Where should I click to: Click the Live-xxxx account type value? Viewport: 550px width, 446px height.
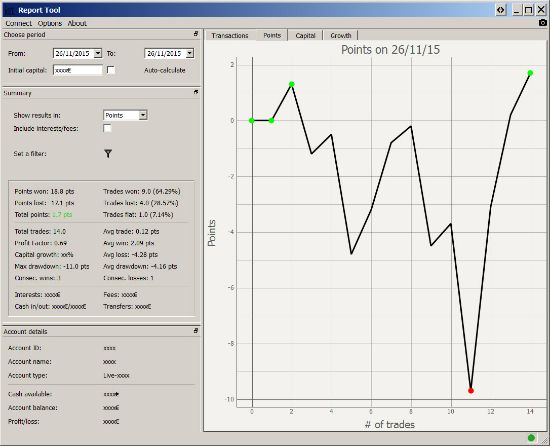pyautogui.click(x=116, y=375)
